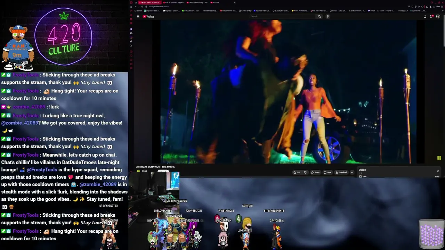Switch to the Old School Hip-Hop tab
This screenshot has height=250, width=445.
tap(197, 2)
